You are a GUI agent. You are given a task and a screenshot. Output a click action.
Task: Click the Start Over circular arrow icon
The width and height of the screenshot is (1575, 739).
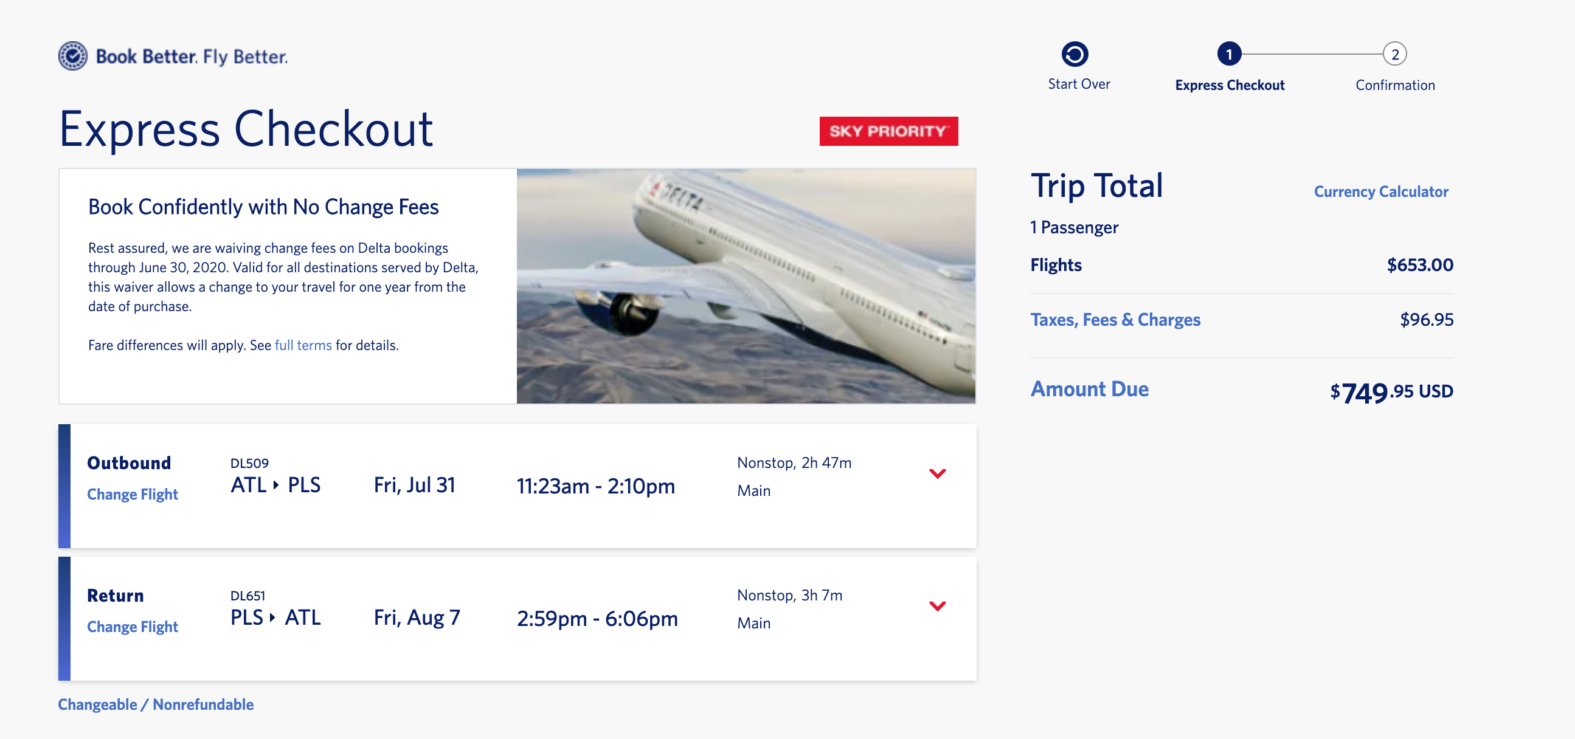click(1075, 54)
